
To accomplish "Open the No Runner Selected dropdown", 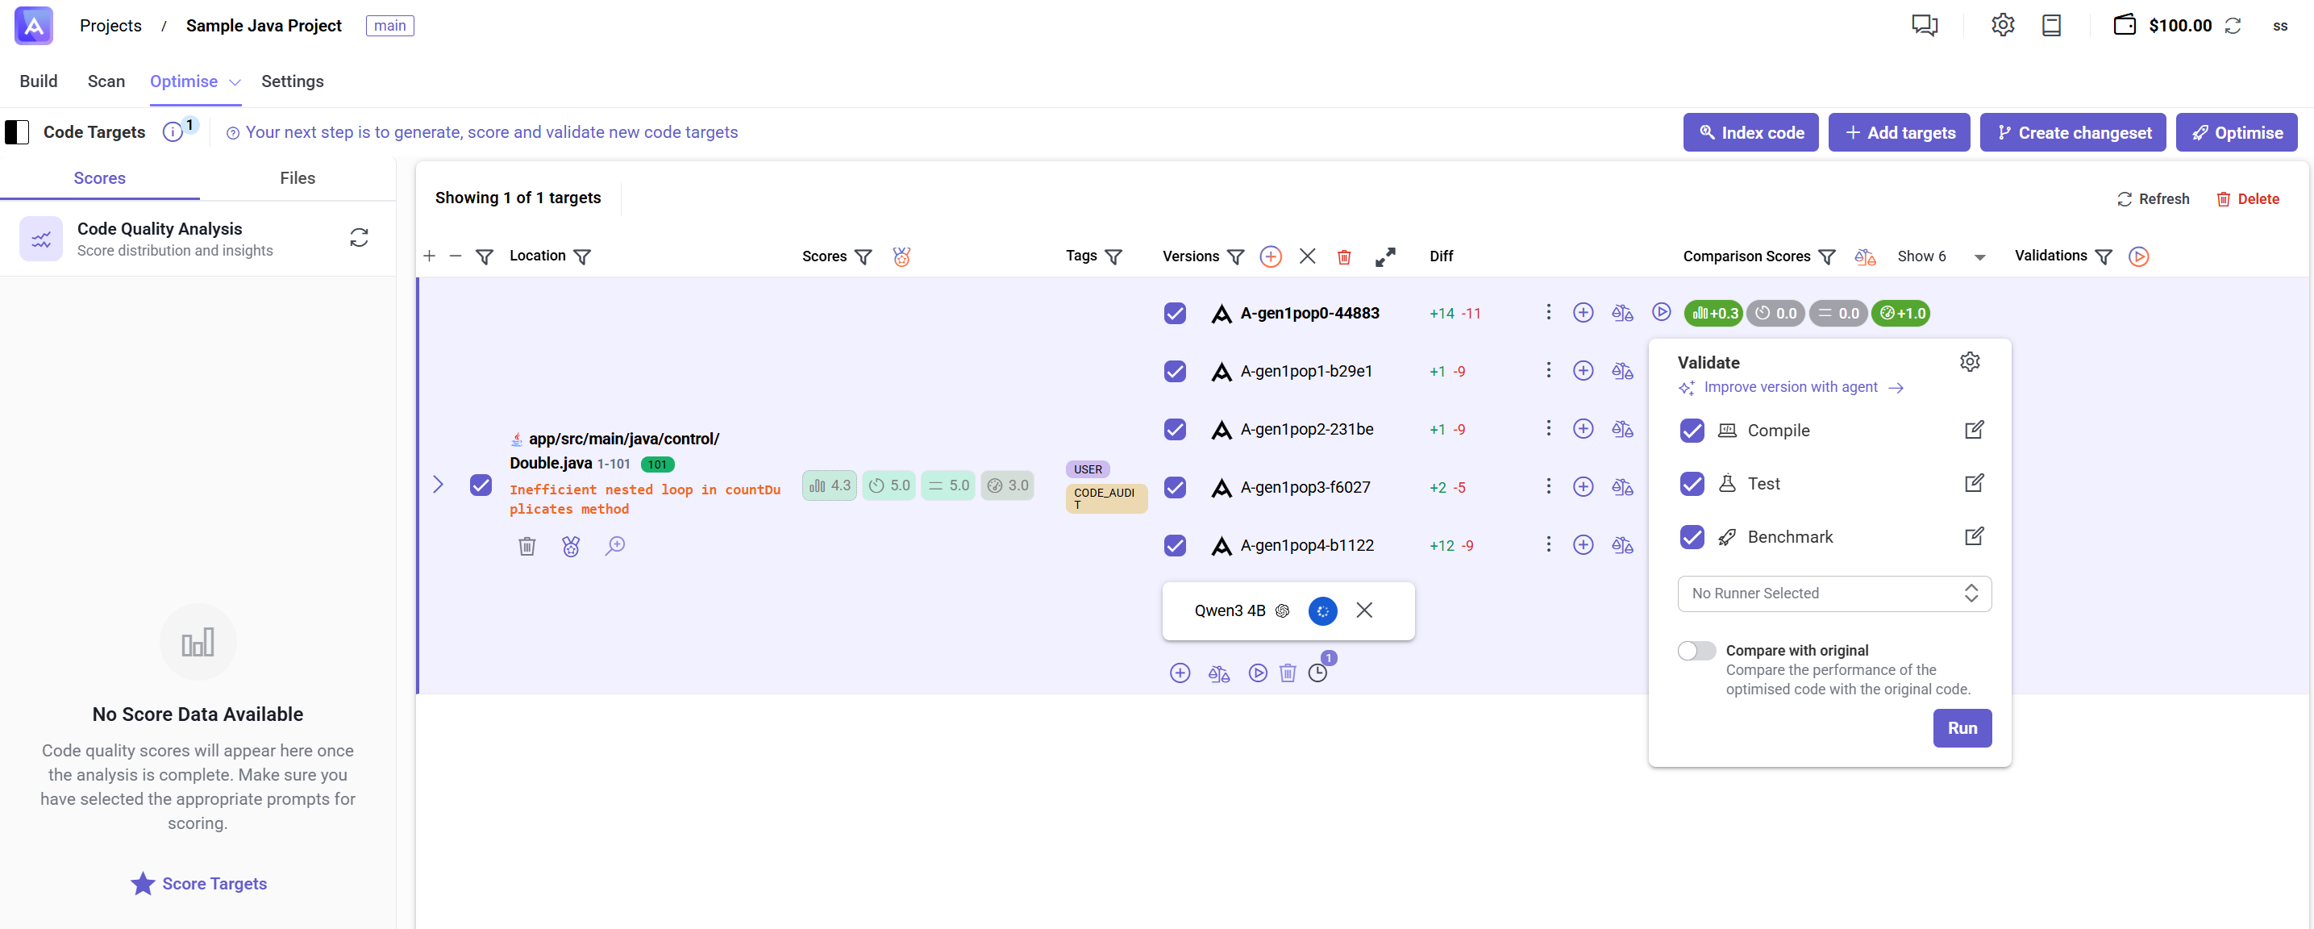I will 1833,593.
